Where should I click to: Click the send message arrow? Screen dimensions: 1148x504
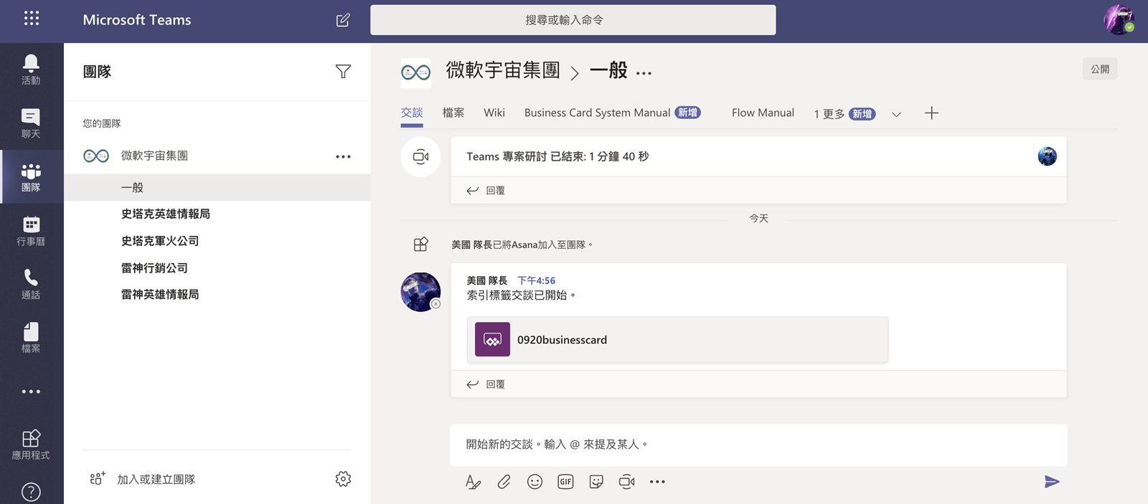(x=1051, y=482)
